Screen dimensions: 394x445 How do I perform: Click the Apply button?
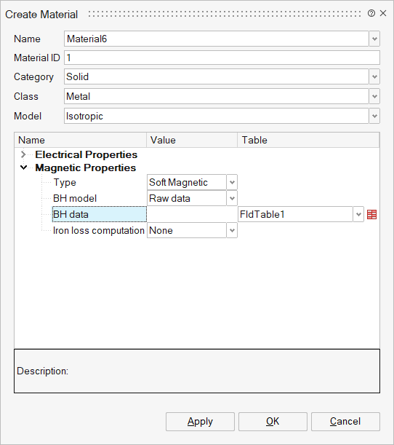click(x=200, y=422)
